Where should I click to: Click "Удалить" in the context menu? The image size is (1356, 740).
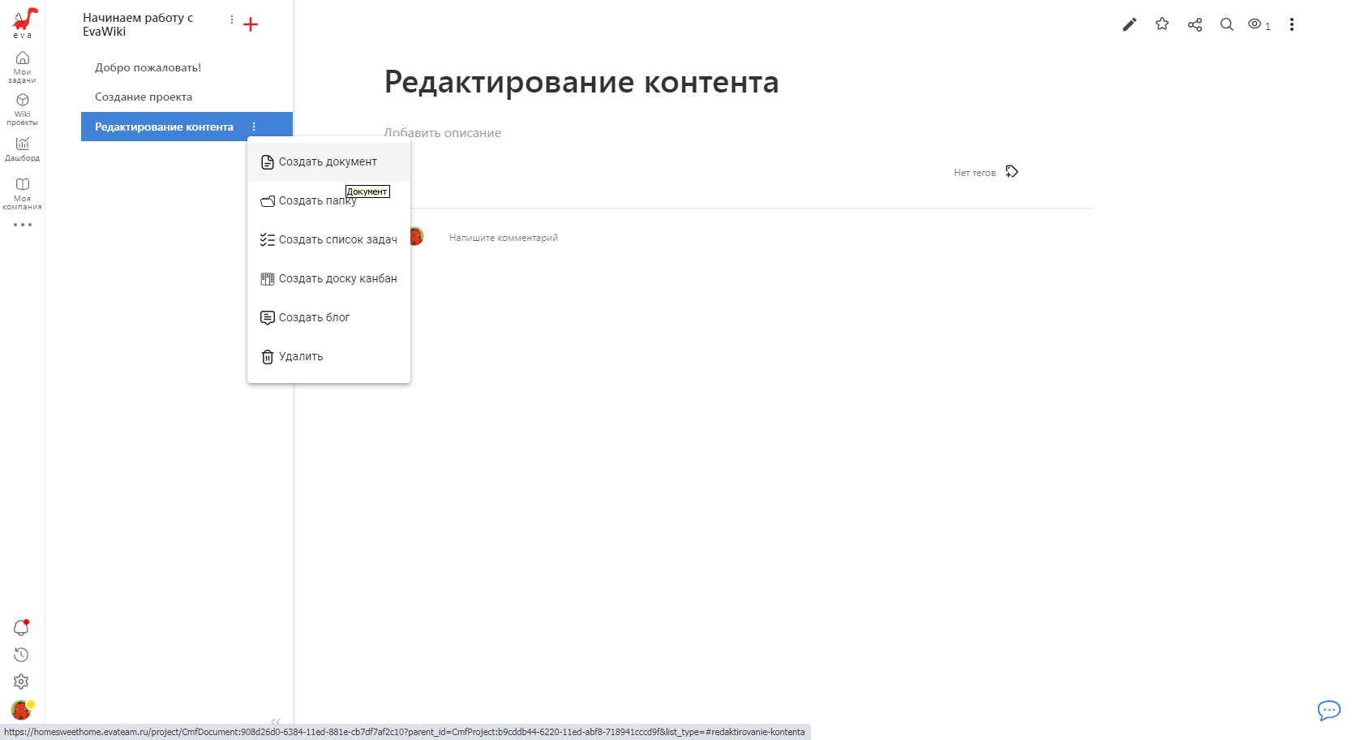click(301, 357)
